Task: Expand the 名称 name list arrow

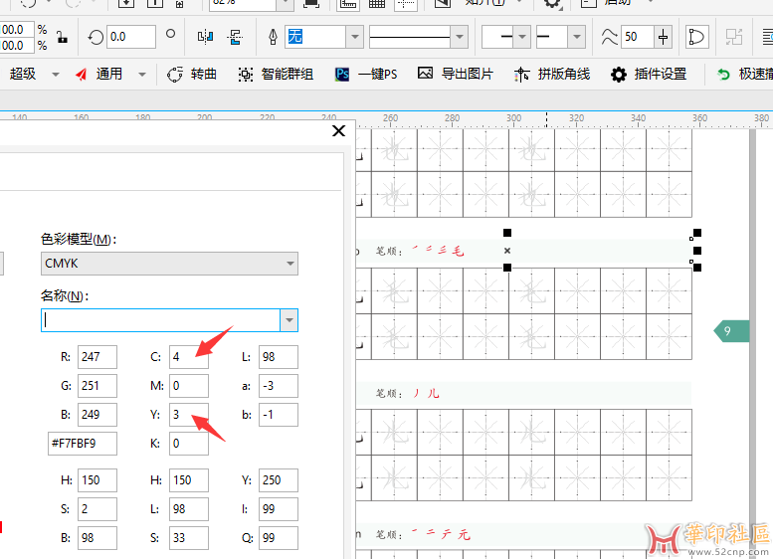Action: pyautogui.click(x=290, y=320)
